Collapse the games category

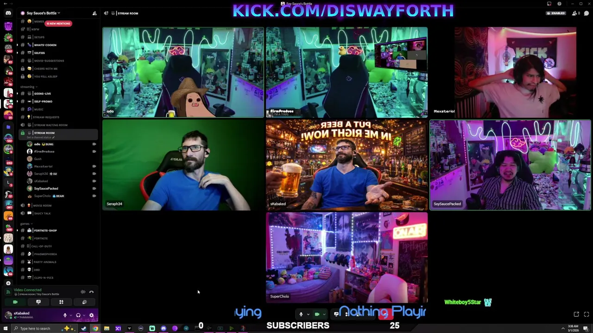[x=26, y=223]
